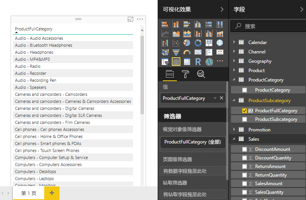Screen dimensions: 306x200
Task: Select the matrix visualization icon
Action: [187, 62]
